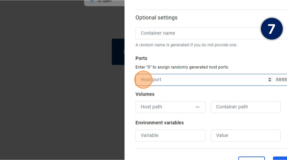Increment Host port with the up arrow

click(270, 78)
